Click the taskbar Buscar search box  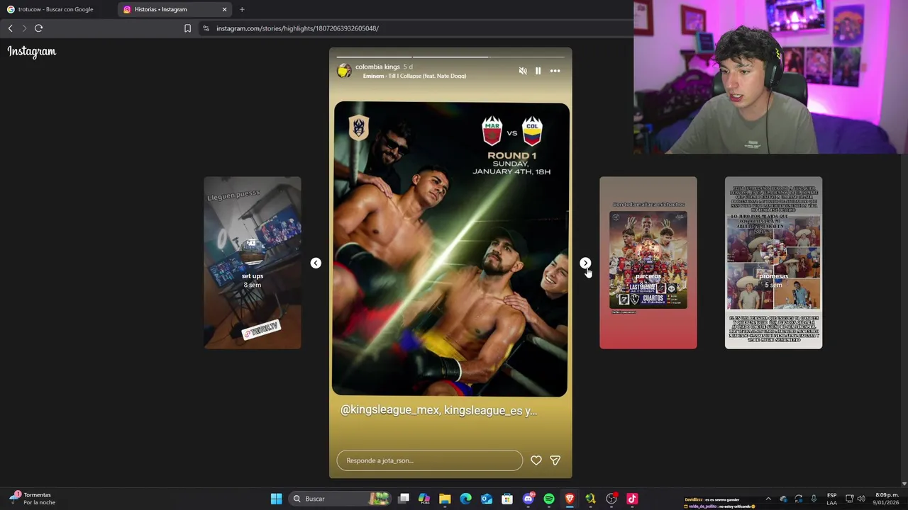(x=340, y=499)
